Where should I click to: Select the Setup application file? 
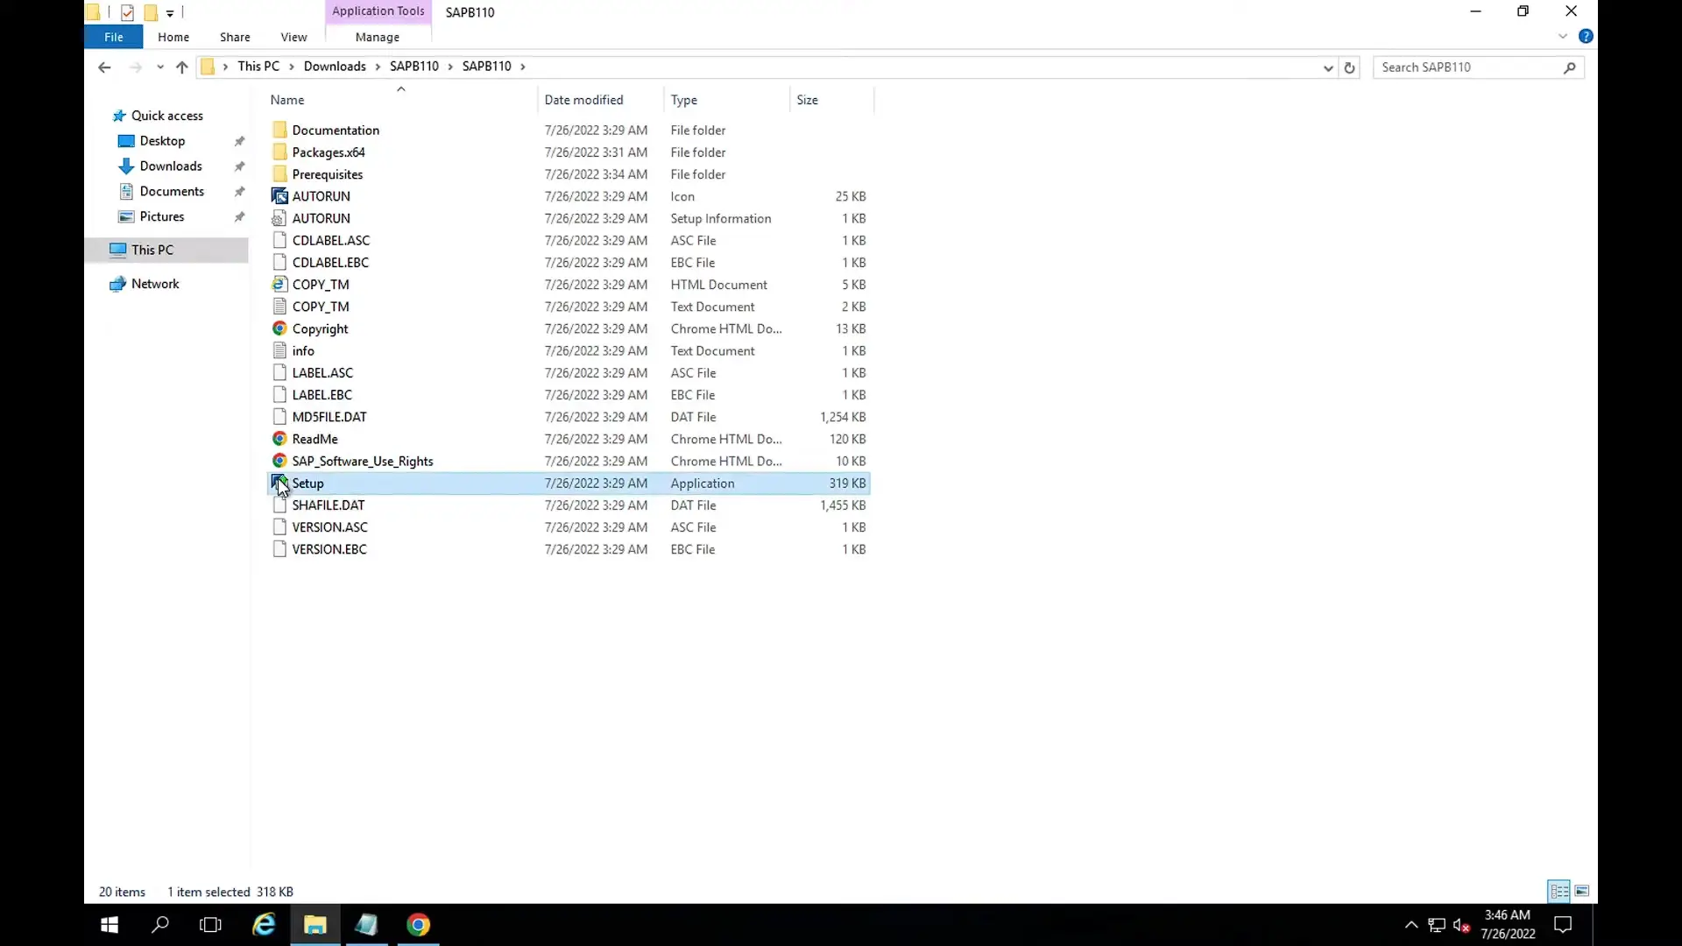[569, 484]
